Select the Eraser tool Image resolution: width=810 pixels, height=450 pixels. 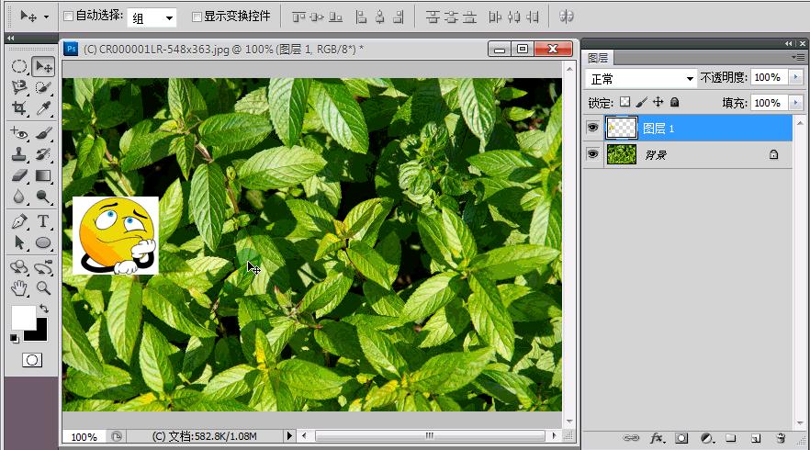(x=19, y=175)
